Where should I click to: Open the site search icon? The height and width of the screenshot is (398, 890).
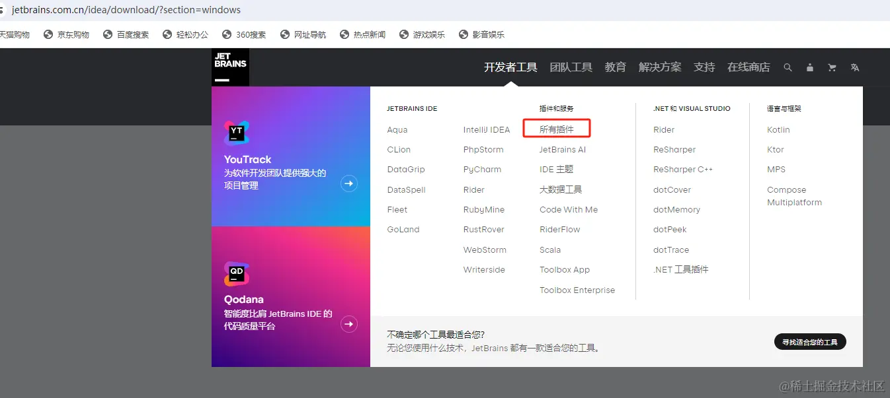[788, 67]
